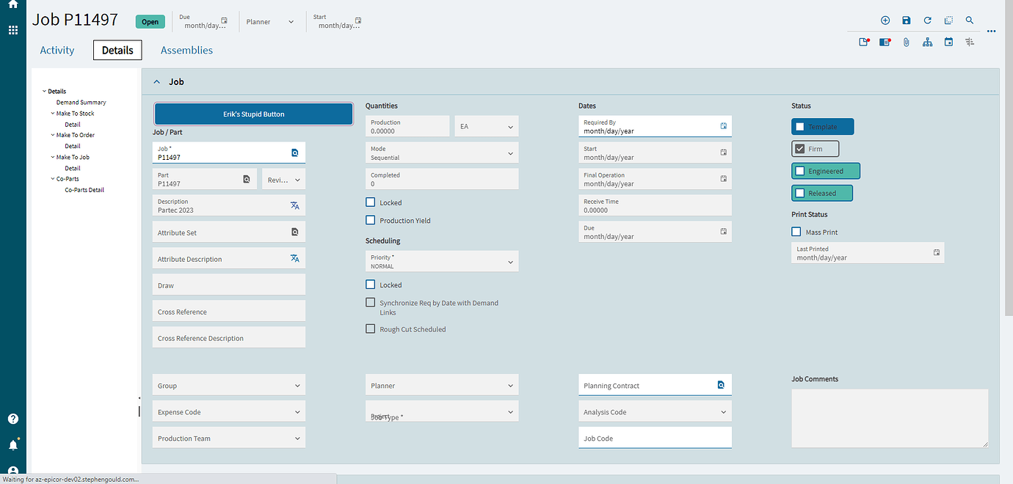This screenshot has height=484, width=1013.
Task: Open the attachments paperclip icon
Action: point(906,42)
